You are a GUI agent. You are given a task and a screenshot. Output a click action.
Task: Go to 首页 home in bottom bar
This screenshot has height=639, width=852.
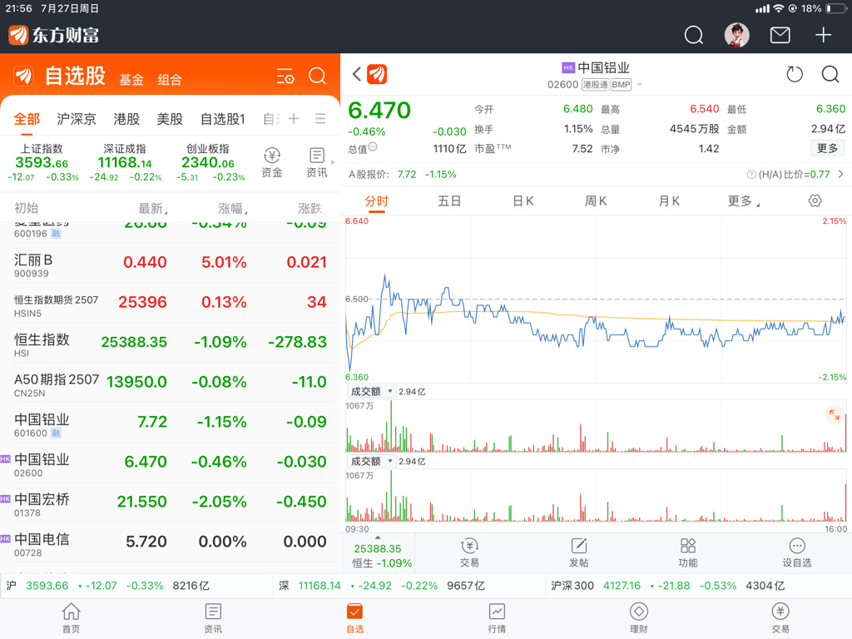(72, 618)
